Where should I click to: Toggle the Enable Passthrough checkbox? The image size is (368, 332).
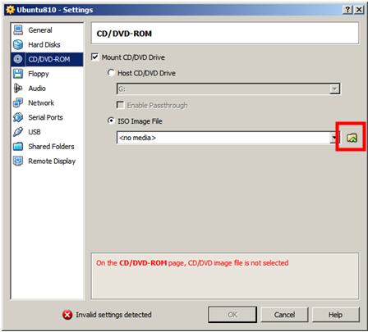[120, 105]
